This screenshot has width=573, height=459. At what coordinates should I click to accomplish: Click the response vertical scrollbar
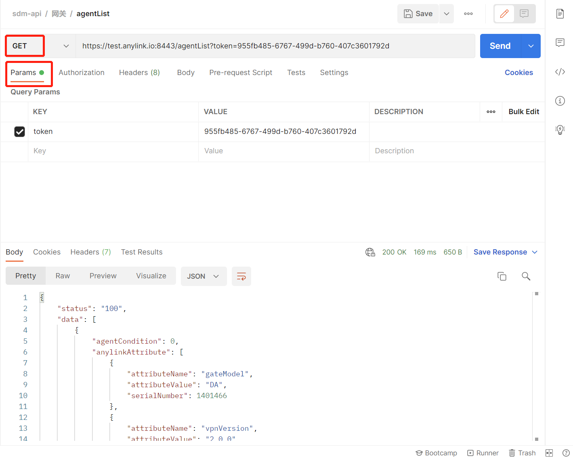[536, 366]
